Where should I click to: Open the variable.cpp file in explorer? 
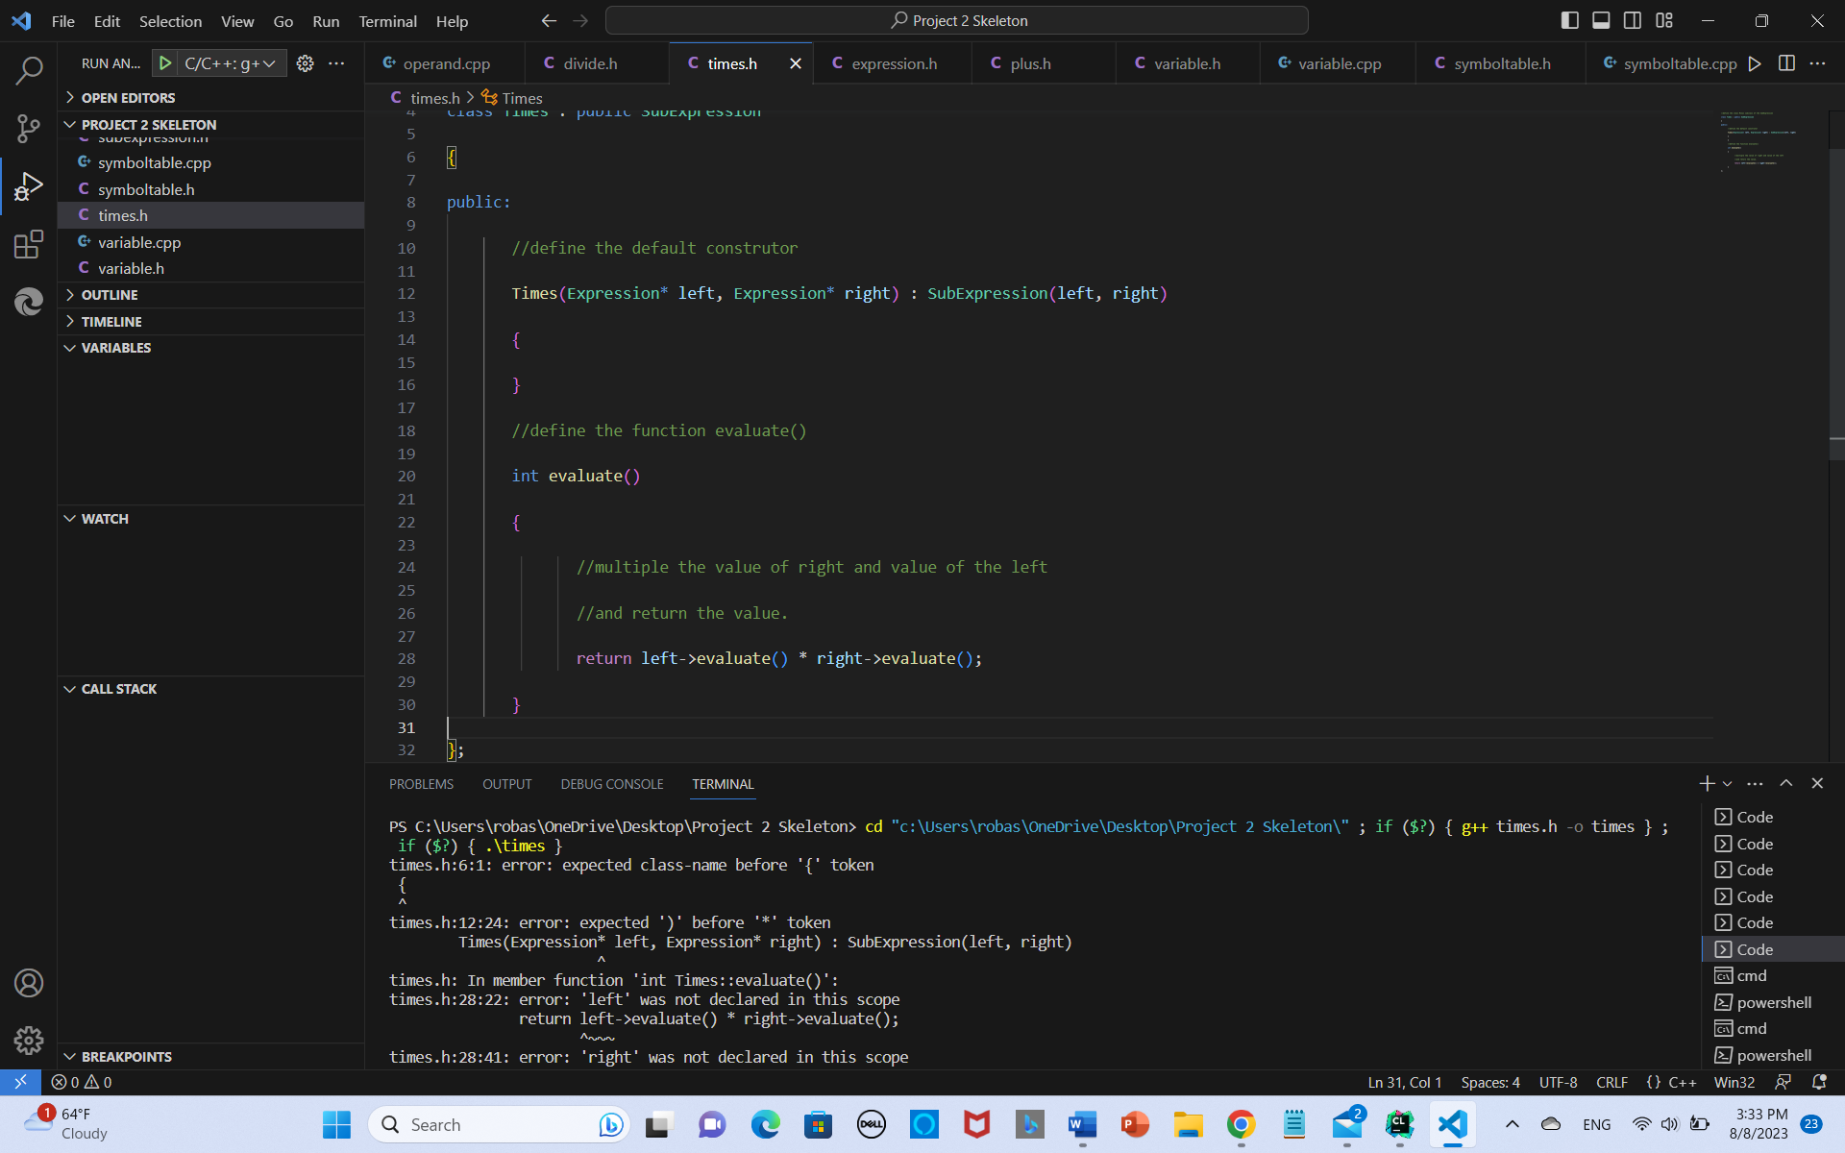(139, 242)
